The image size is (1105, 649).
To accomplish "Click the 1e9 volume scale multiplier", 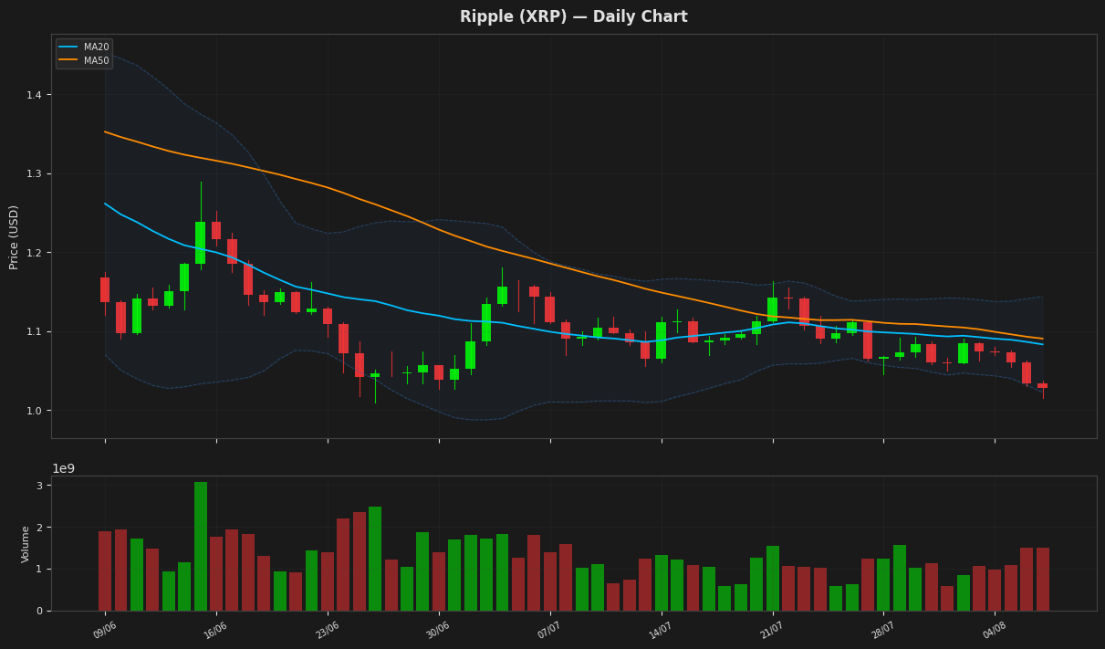I will click(63, 468).
